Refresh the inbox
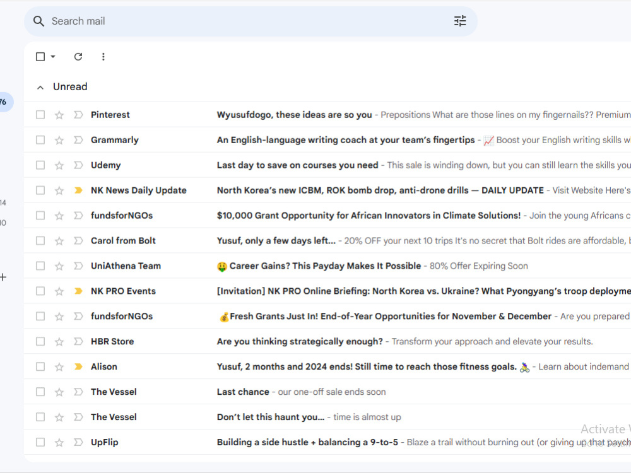The image size is (631, 473). pos(78,57)
